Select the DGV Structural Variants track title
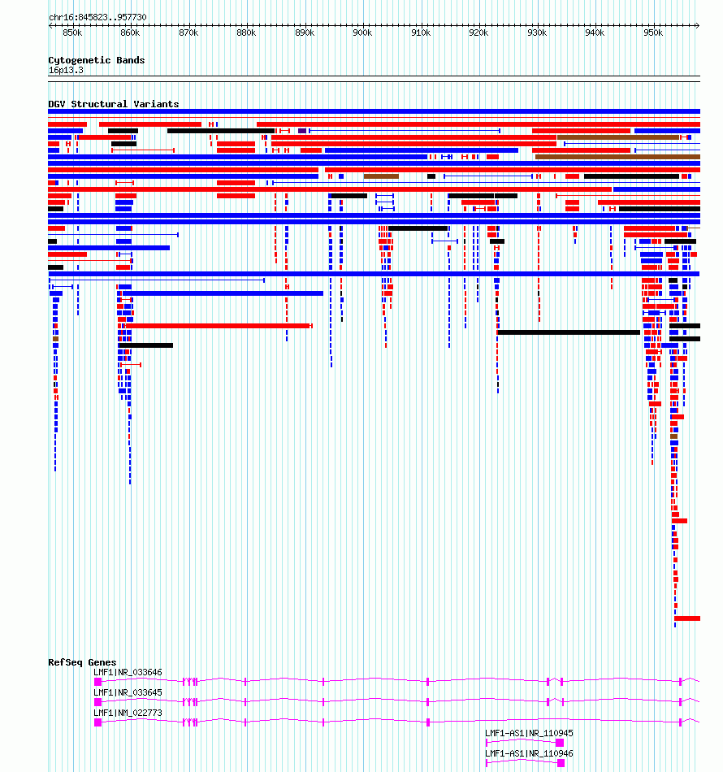Image resolution: width=723 pixels, height=772 pixels. [x=114, y=104]
